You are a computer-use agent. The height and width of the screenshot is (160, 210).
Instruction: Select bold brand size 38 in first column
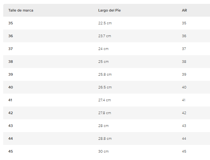[x=11, y=62]
